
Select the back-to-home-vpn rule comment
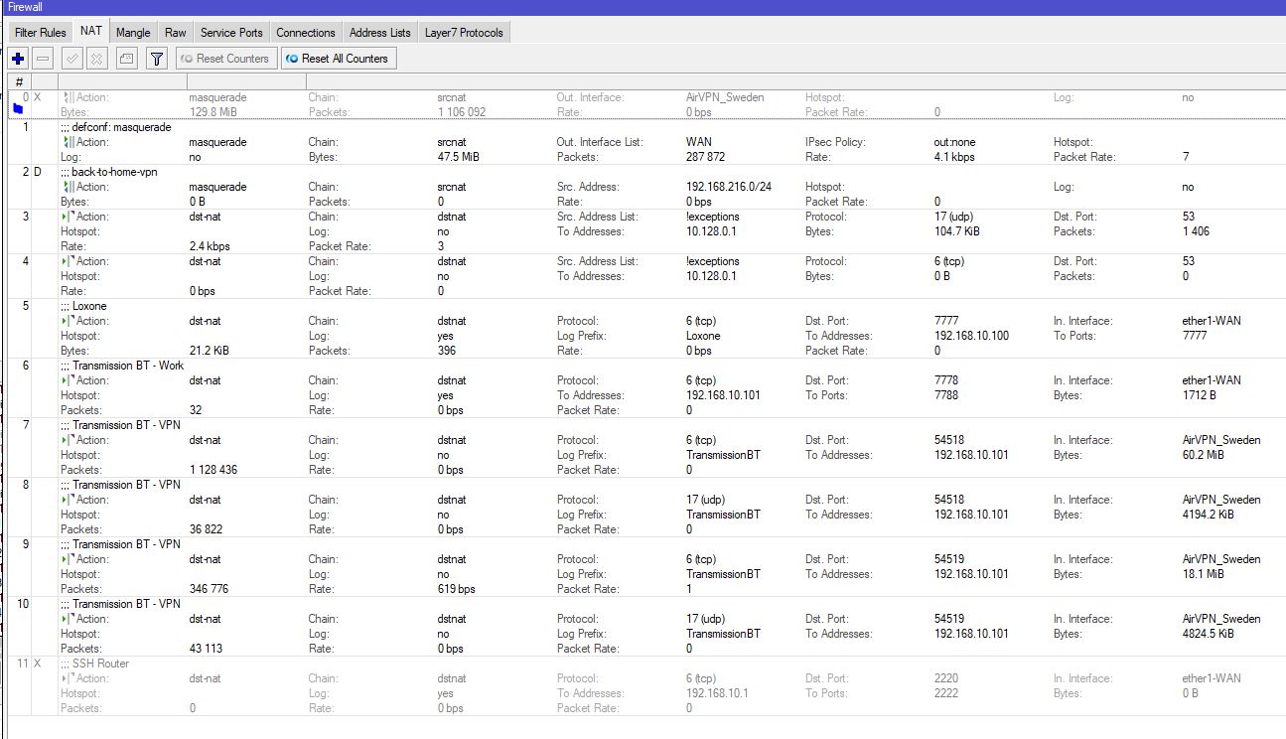tap(108, 172)
